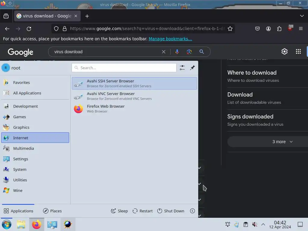Click the site security padlock icon
The width and height of the screenshot is (308, 231).
click(65, 29)
